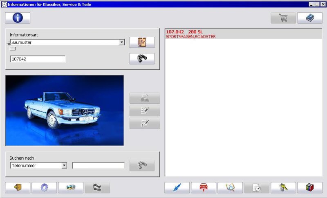Open settings gear icon
Screen dimensions: 327x198
click(x=44, y=188)
